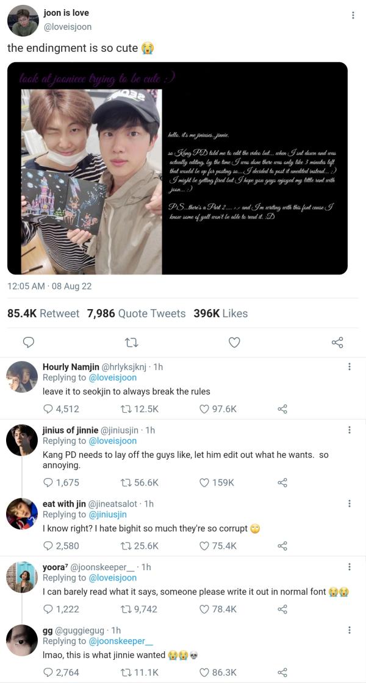Share the jinius of jinnie reply
Screen dimensions: 366x683
(x=282, y=482)
